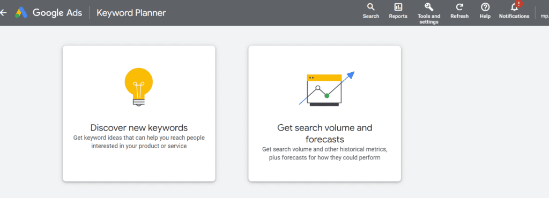Open Get search volume and forecasts heading
This screenshot has width=549, height=198.
[324, 133]
